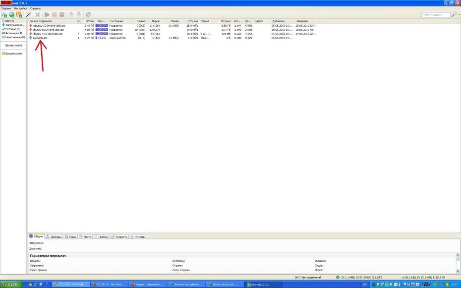Switch to the Скорость tab
Screen dimensions: 461x288
coord(119,237)
